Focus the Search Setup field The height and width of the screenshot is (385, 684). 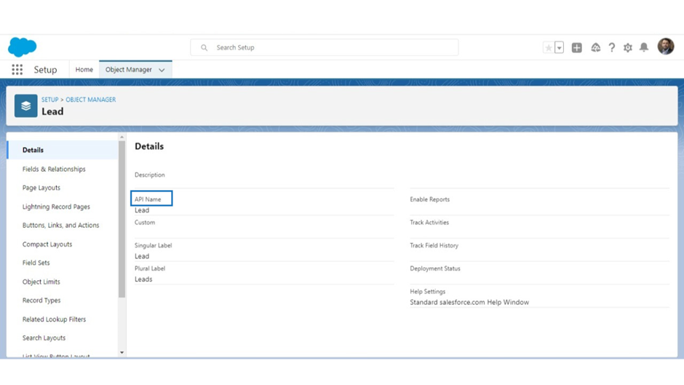click(324, 47)
